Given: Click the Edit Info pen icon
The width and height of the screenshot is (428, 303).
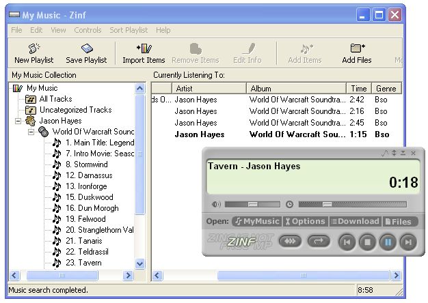Looking at the screenshot, I should [x=248, y=48].
